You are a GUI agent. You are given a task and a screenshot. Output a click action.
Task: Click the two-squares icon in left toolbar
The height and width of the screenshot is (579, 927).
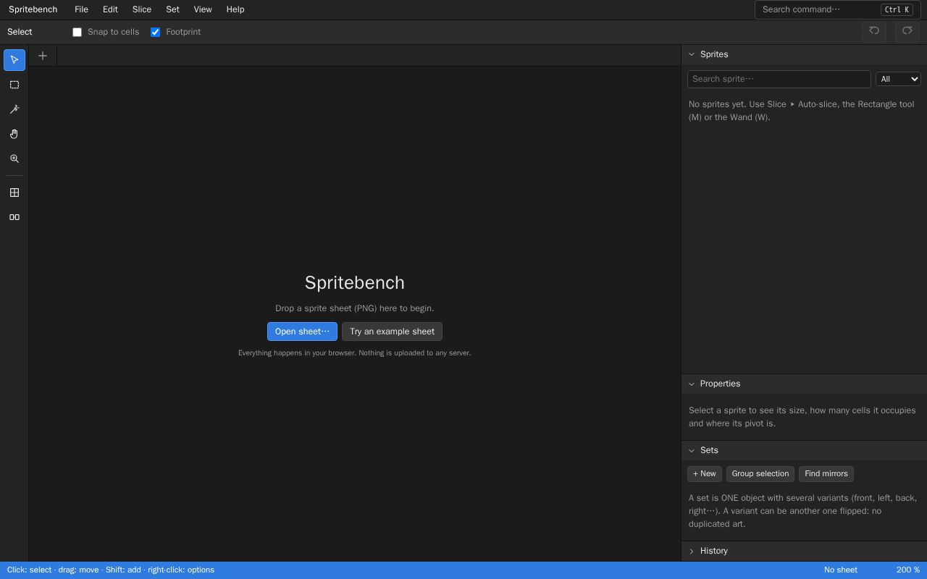tap(14, 217)
